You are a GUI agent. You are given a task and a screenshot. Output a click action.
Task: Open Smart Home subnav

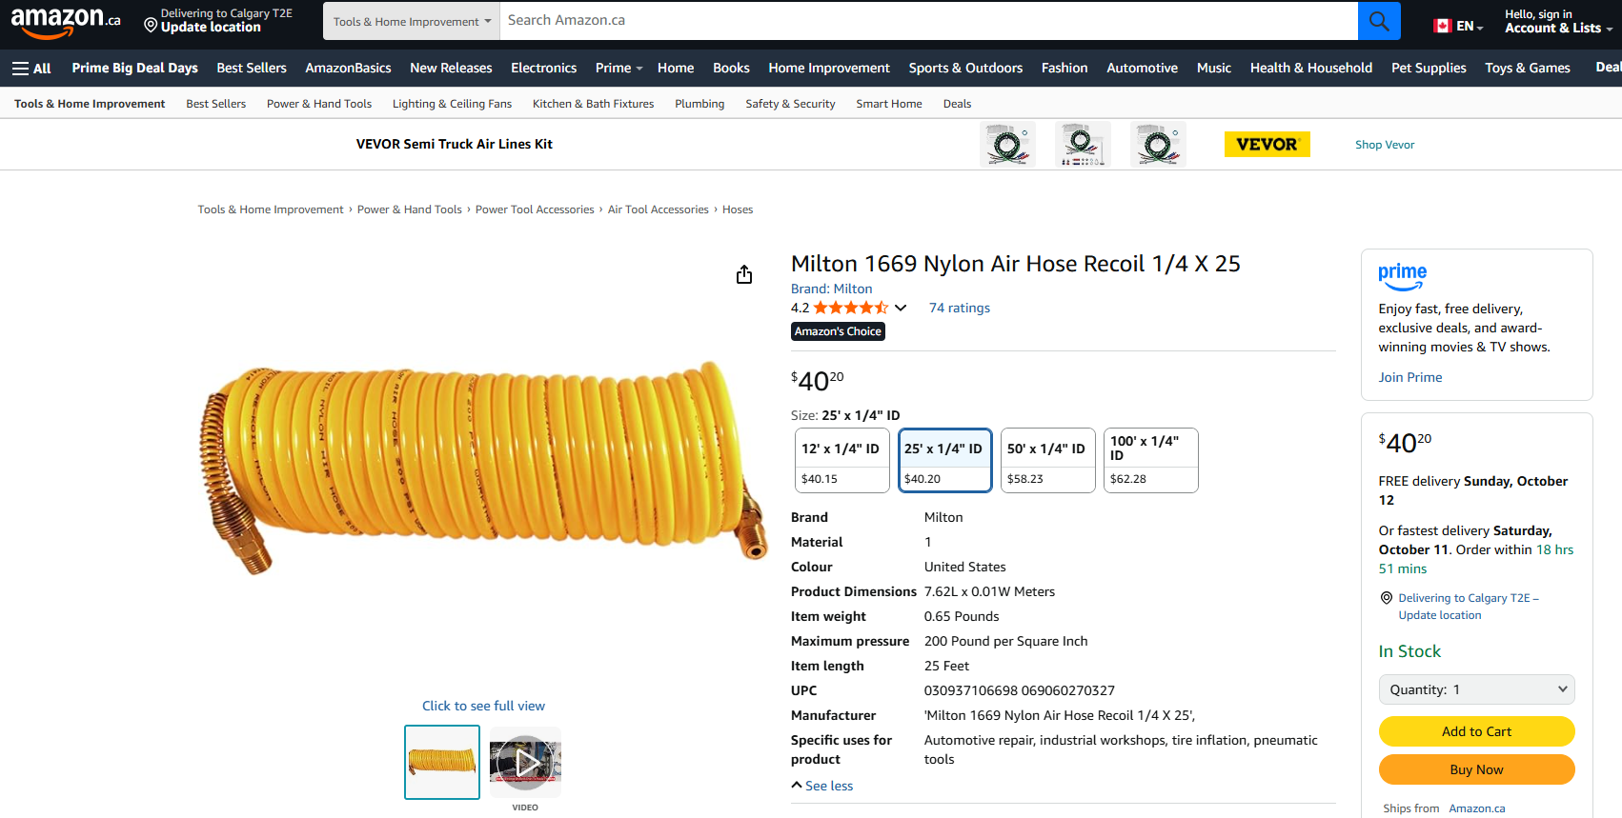pos(889,104)
